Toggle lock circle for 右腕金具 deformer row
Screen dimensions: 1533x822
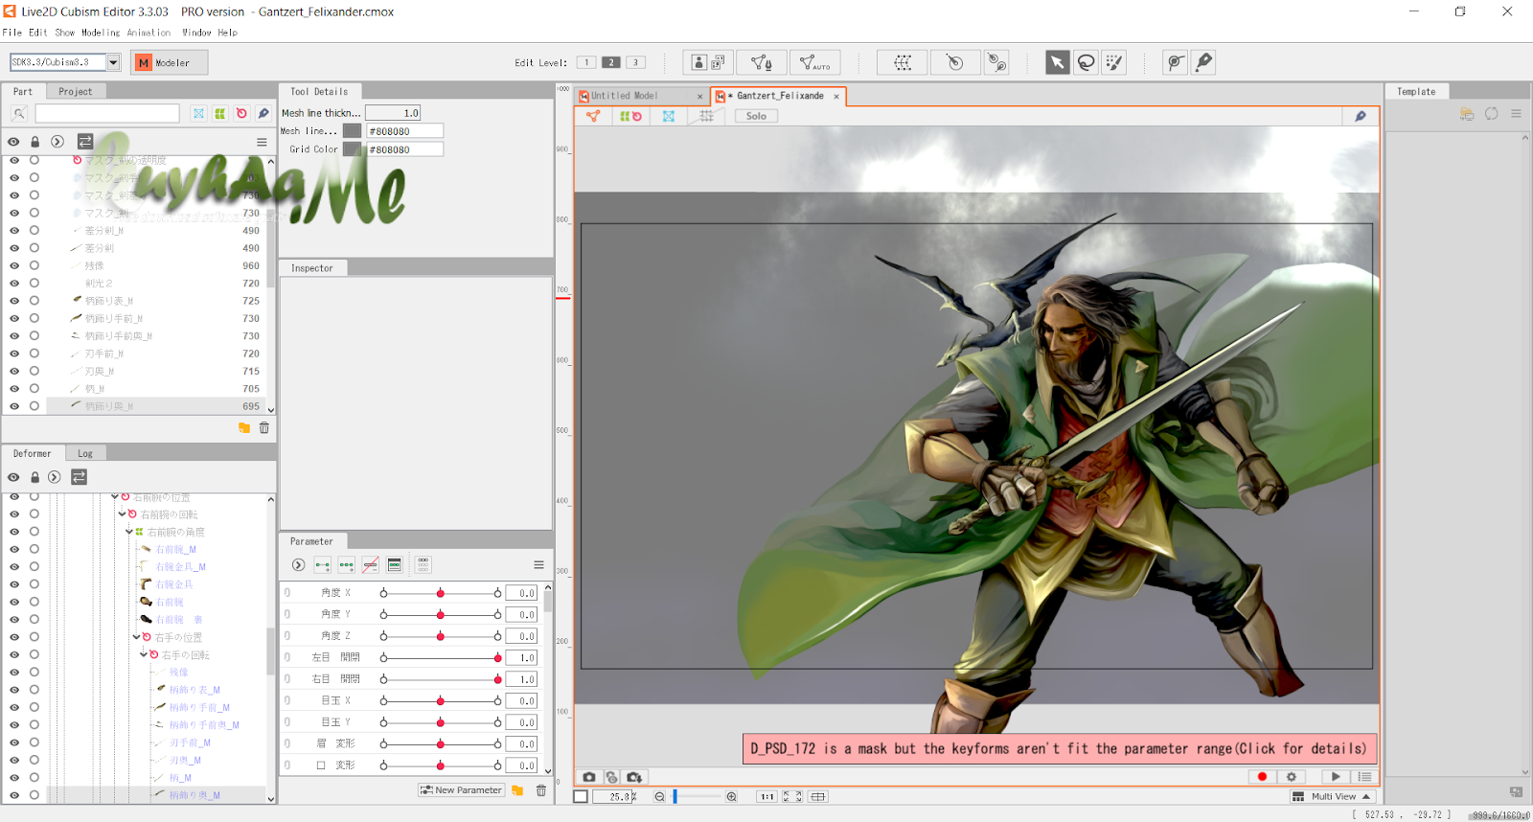point(34,584)
